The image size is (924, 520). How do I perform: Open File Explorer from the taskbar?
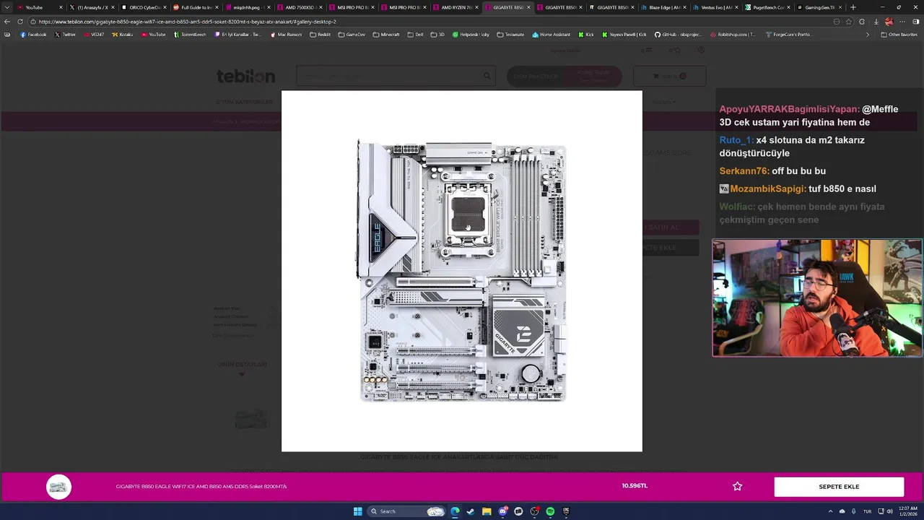[x=487, y=511]
